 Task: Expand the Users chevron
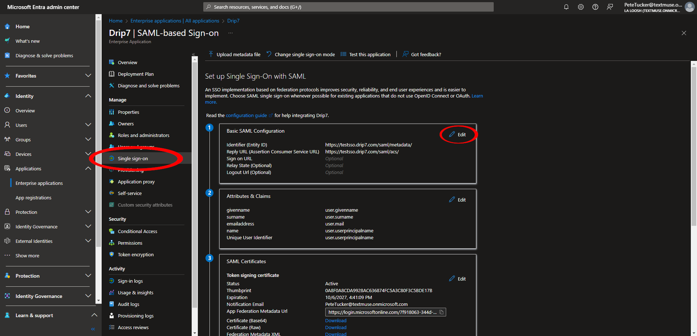88,125
